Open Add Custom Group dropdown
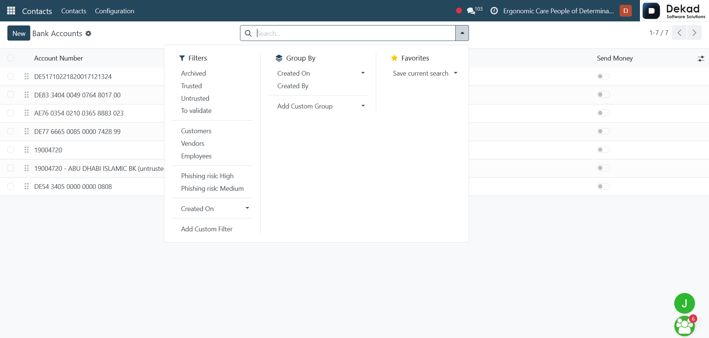The image size is (709, 338). coord(318,106)
